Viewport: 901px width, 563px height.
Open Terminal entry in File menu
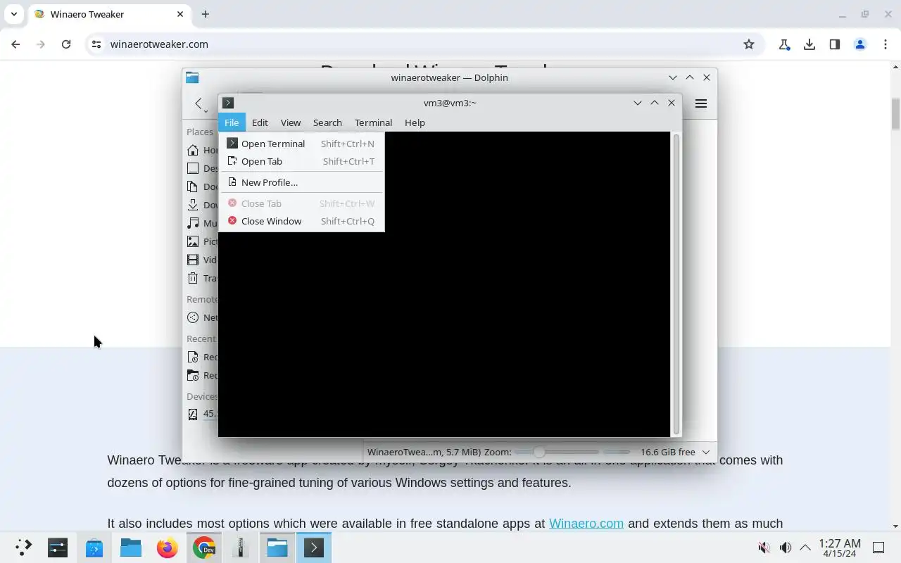(x=302, y=144)
